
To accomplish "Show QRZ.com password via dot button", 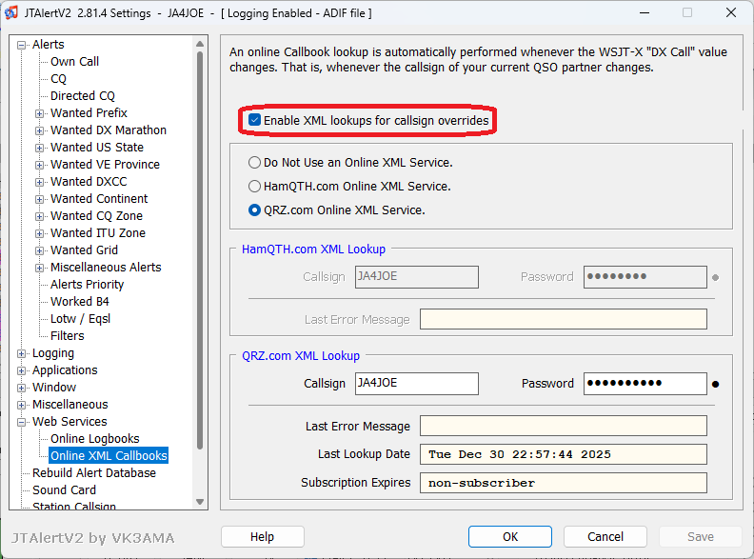I will point(716,385).
